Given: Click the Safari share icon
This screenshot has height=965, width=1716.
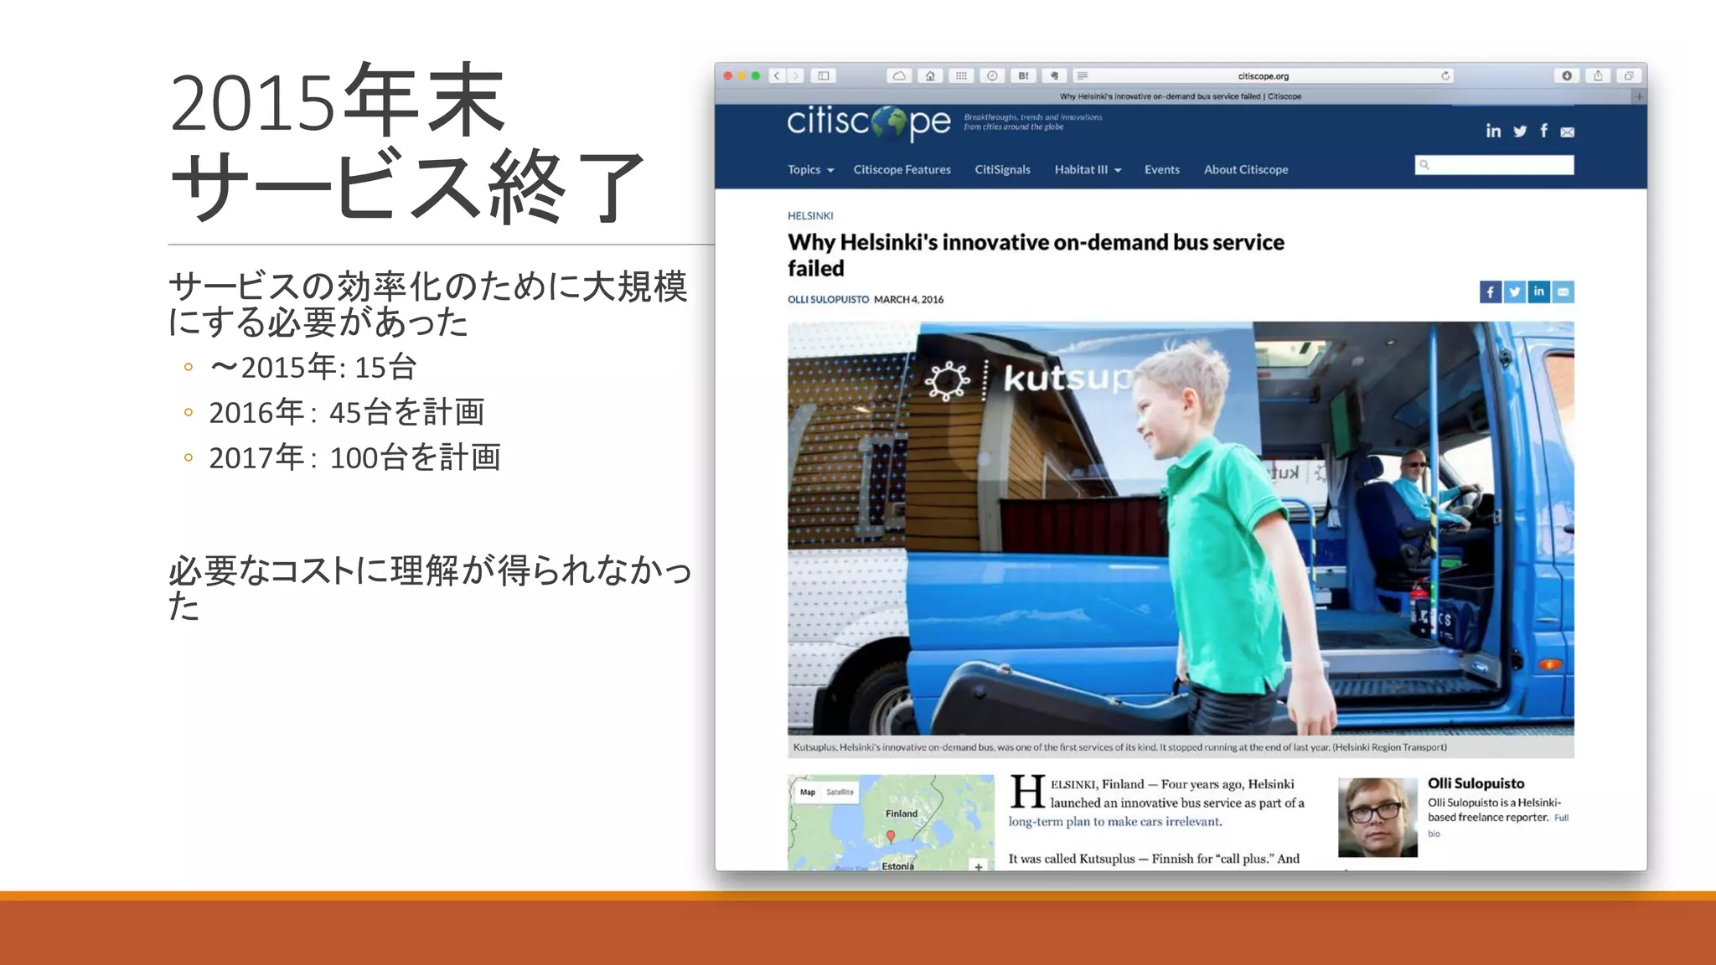Looking at the screenshot, I should coord(1598,75).
